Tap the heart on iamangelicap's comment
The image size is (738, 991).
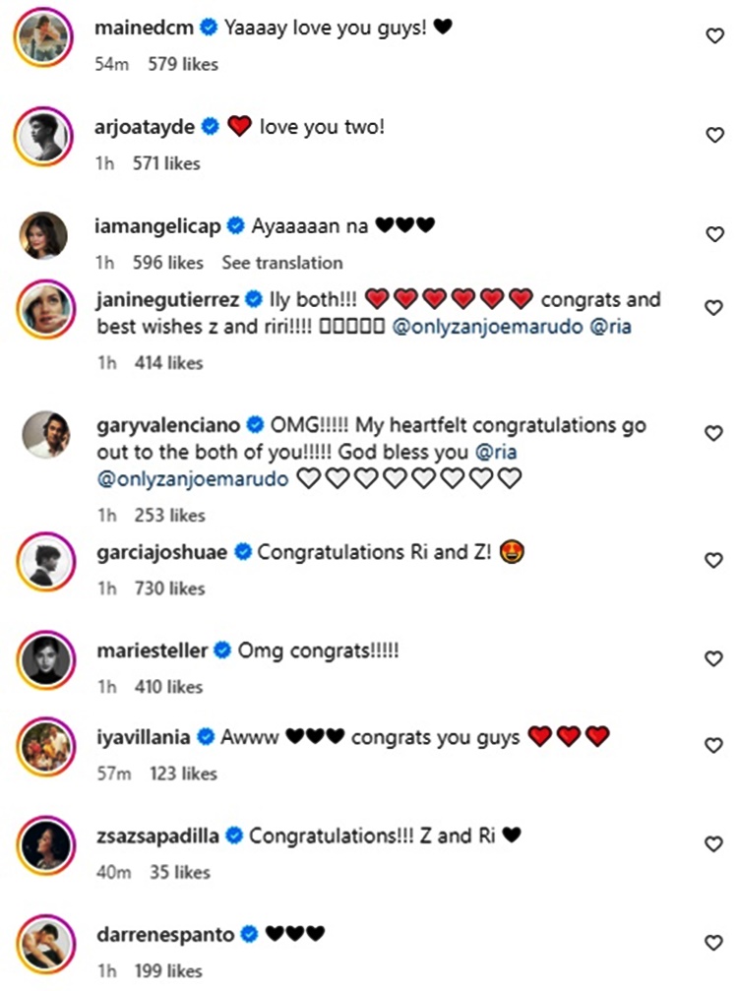[715, 235]
